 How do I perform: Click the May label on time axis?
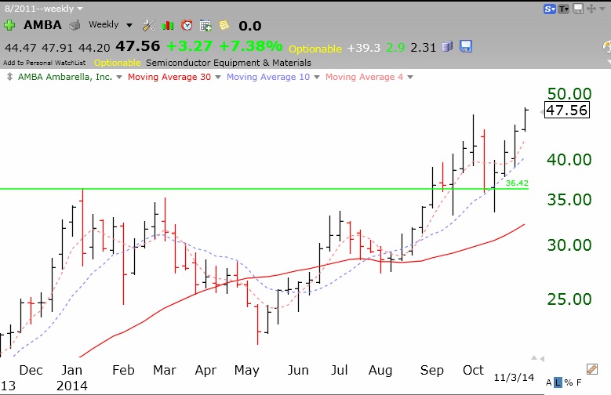246,371
